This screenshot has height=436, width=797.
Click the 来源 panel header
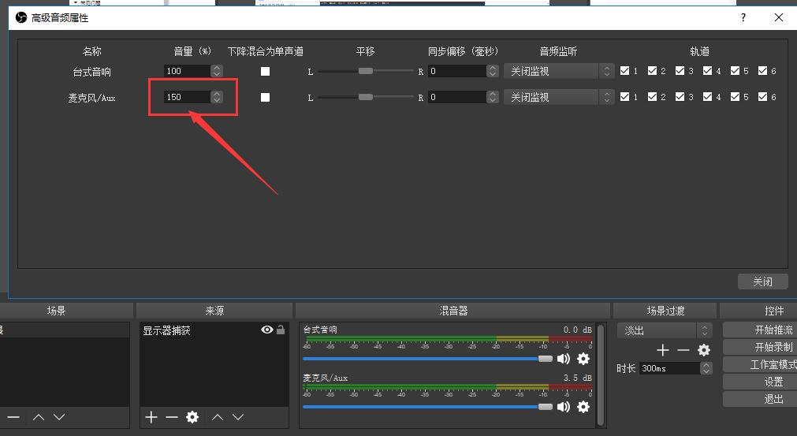click(x=214, y=311)
